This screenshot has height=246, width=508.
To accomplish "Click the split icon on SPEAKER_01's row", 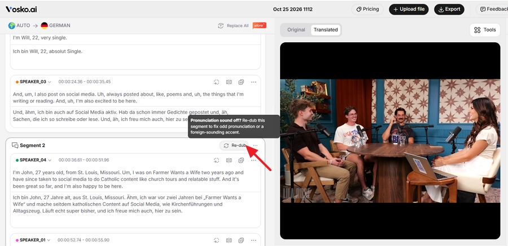I will pyautogui.click(x=229, y=240).
